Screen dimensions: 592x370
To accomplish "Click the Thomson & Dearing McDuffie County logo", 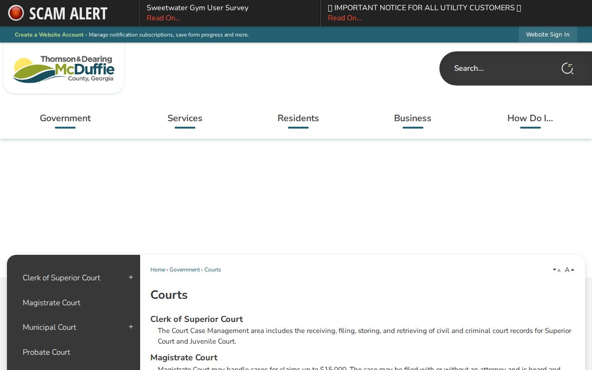I will point(64,69).
